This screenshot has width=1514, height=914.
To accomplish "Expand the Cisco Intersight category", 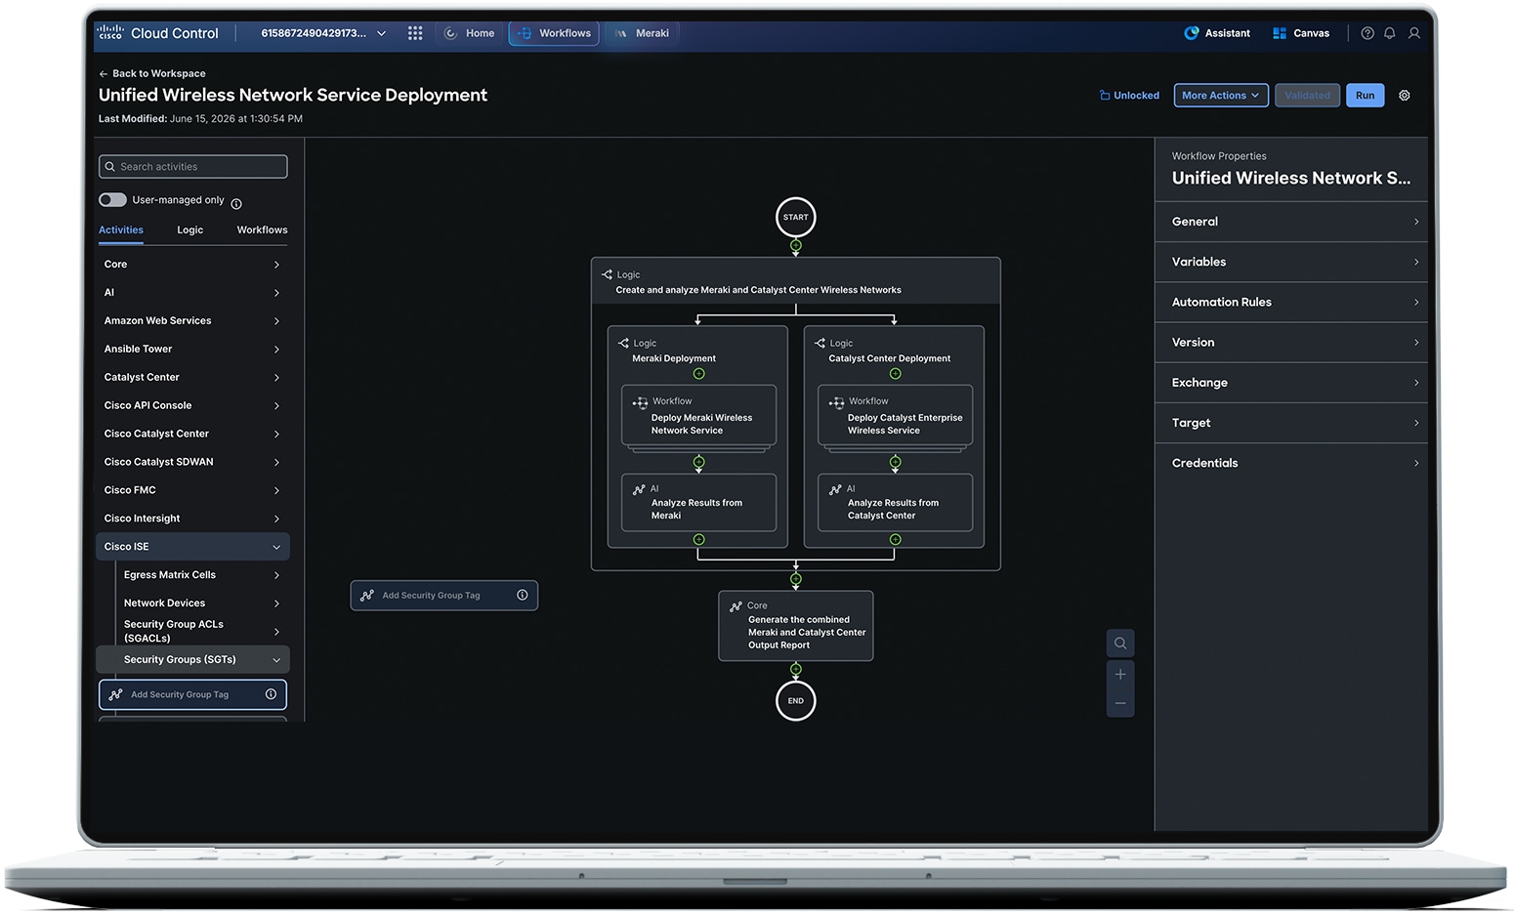I will [x=192, y=519].
